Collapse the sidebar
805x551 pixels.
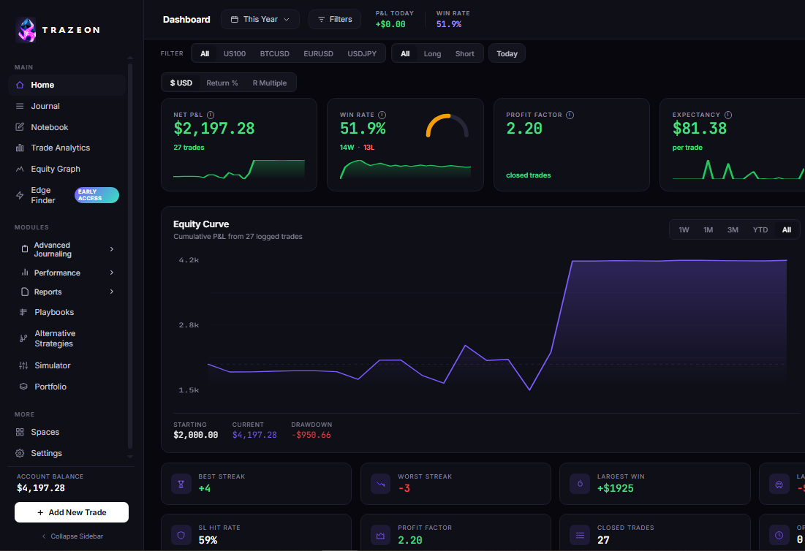(72, 536)
